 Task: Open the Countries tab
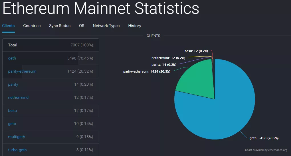tap(32, 26)
